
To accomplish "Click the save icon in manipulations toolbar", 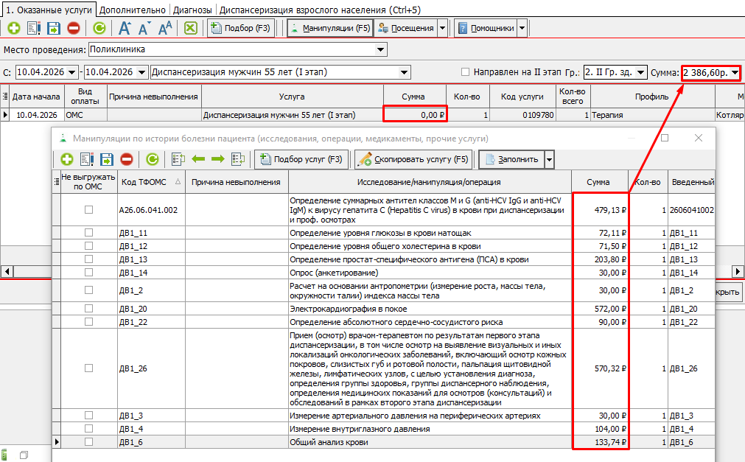I will click(x=107, y=159).
